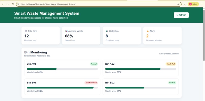Click the Nearly Full badge on Bin A02
The image size is (205, 101).
(171, 64)
